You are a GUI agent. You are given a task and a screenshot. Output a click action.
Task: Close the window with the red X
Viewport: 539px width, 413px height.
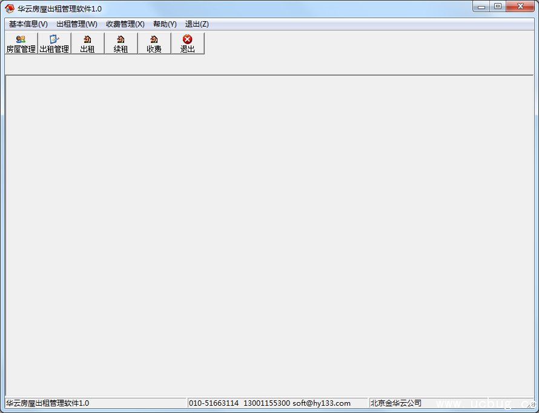point(520,7)
